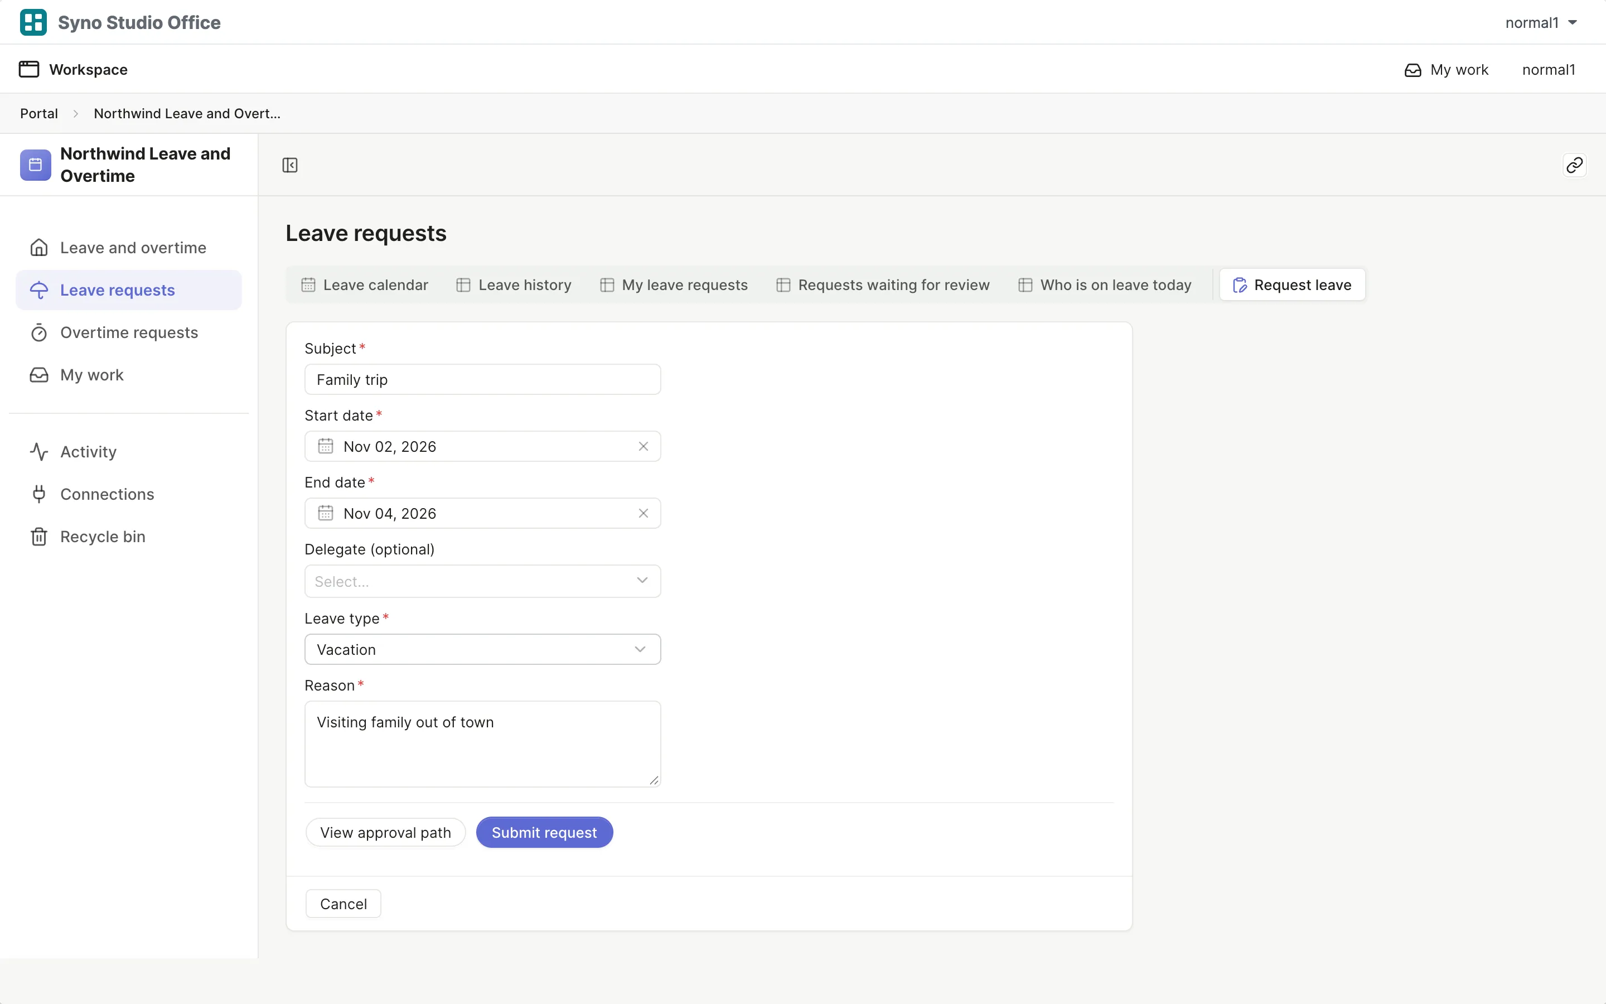This screenshot has width=1606, height=1004.
Task: Click the Connections plug icon
Action: [39, 494]
